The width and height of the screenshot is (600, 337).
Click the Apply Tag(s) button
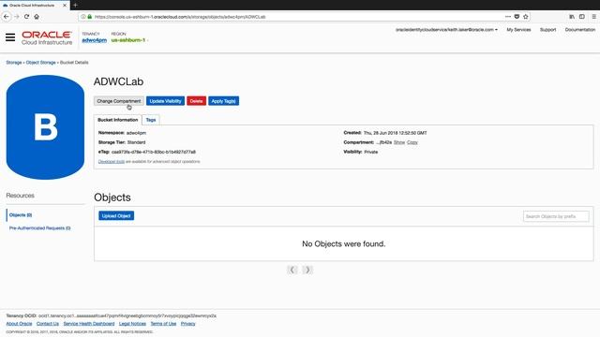223,101
